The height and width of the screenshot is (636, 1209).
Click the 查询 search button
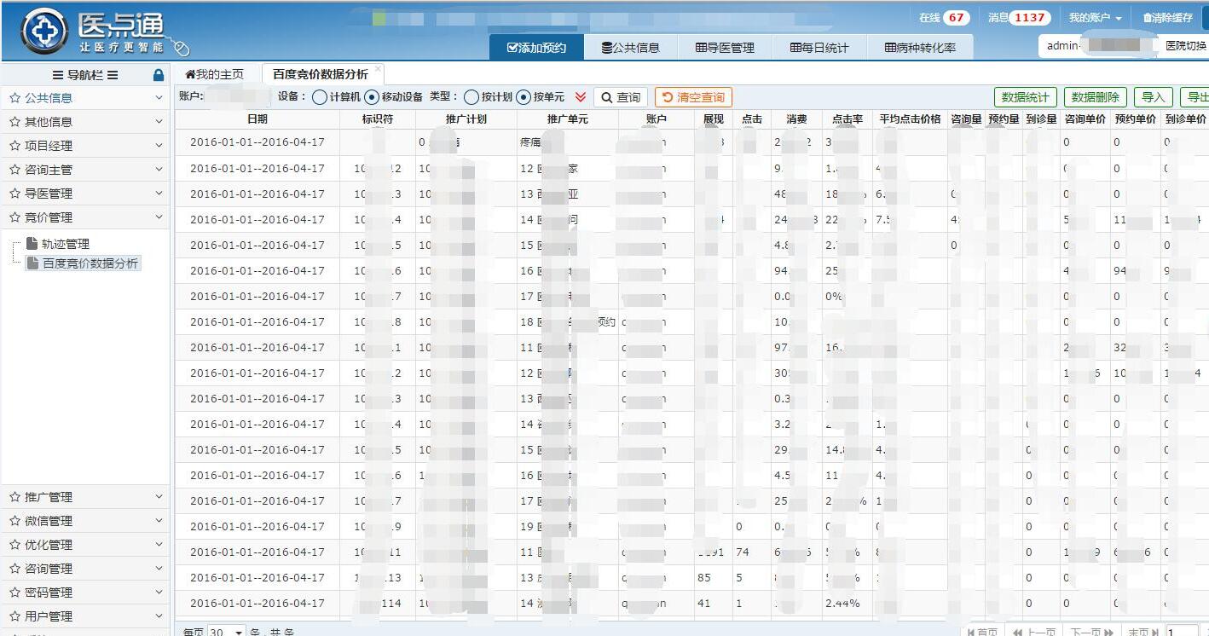tap(621, 97)
